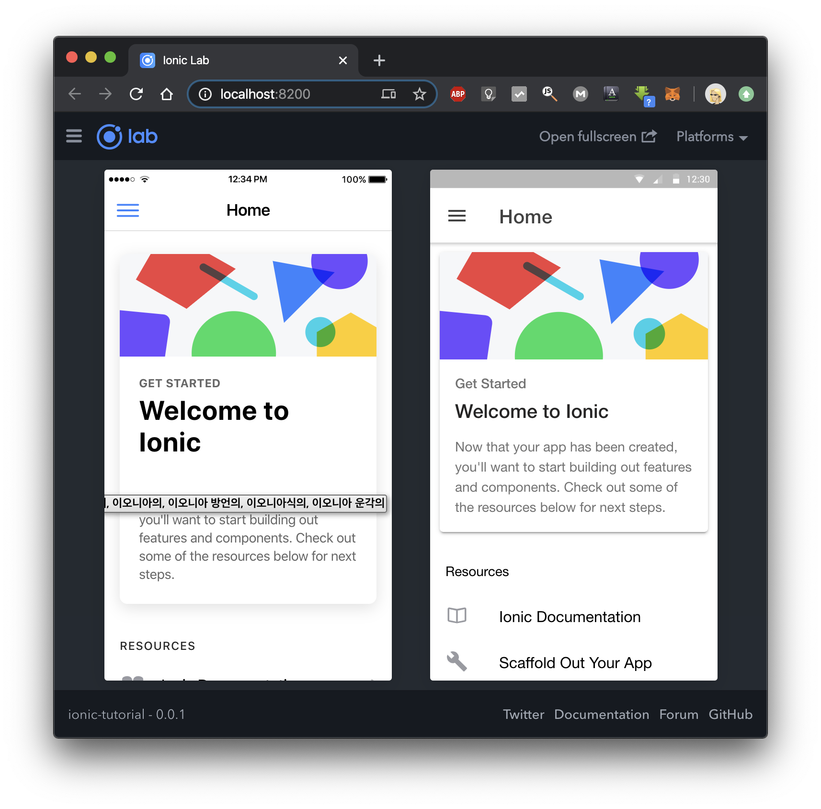Open the Forum footer link
This screenshot has width=821, height=809.
[x=679, y=714]
